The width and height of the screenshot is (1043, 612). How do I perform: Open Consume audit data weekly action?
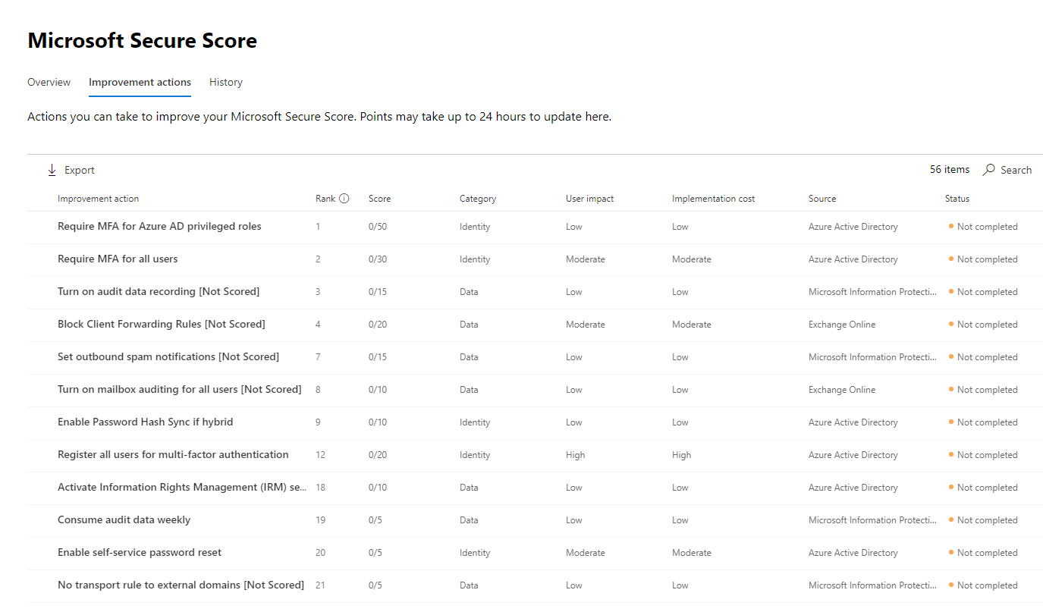pyautogui.click(x=124, y=519)
